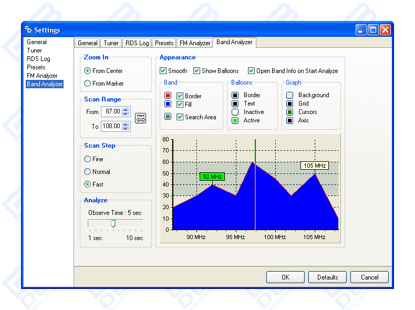Select Presets in the left sidebar list
Viewport: 415px width, 310px height.
point(36,67)
